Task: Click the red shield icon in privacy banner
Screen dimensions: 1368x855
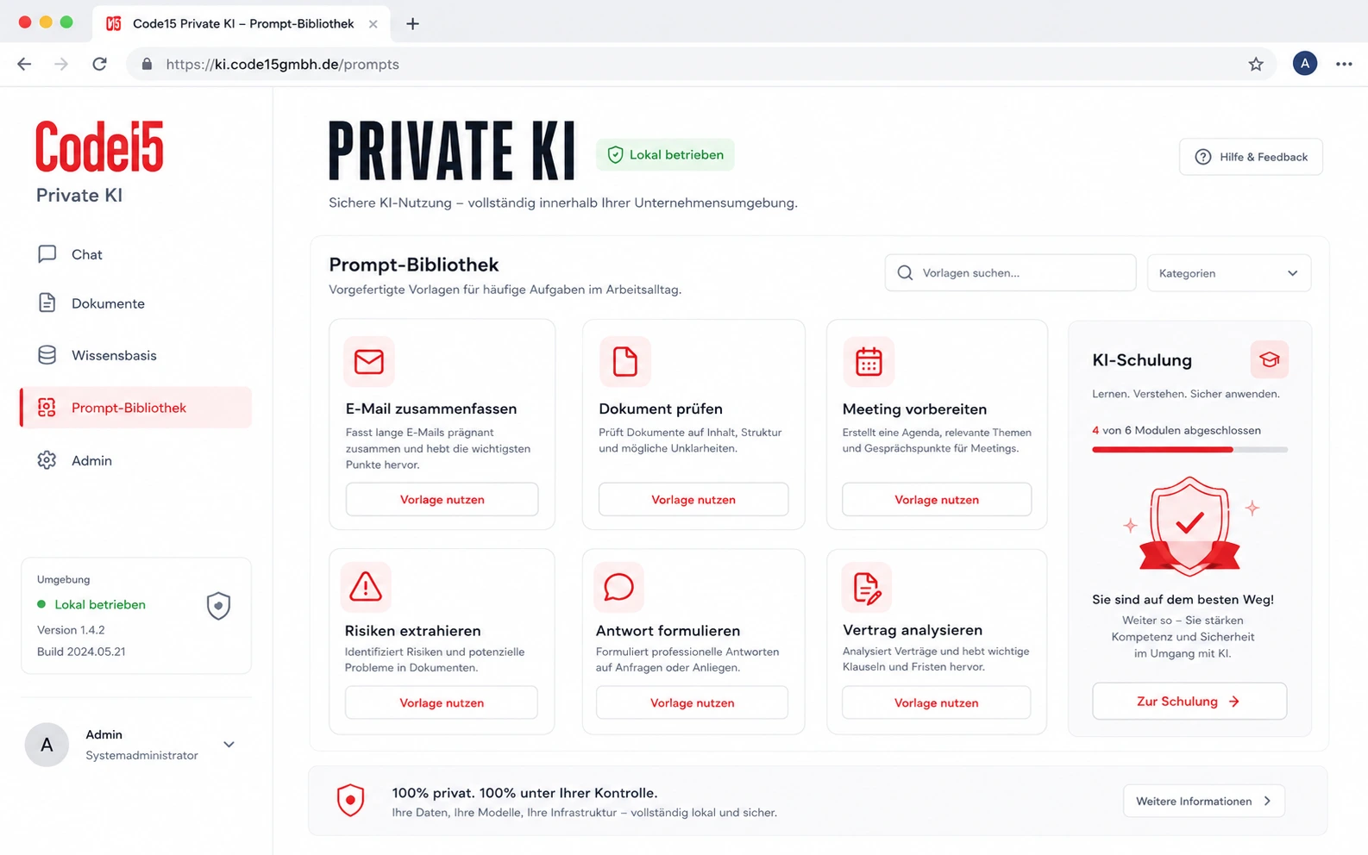Action: (350, 801)
